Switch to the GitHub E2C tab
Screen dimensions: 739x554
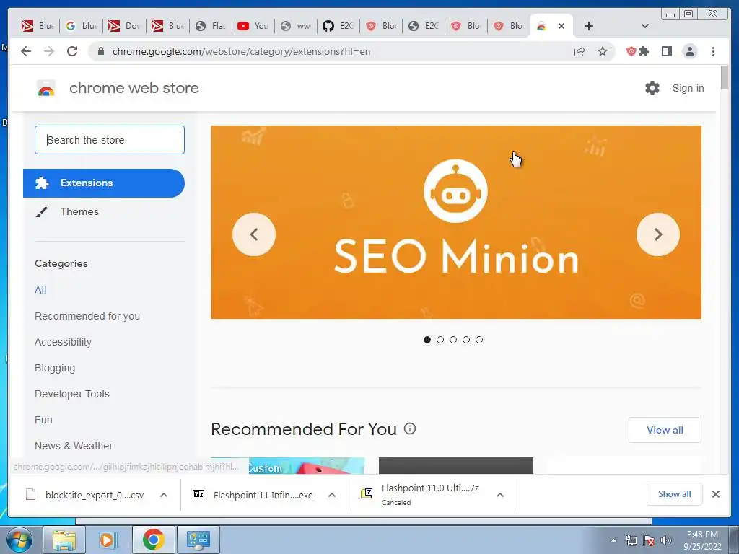338,26
